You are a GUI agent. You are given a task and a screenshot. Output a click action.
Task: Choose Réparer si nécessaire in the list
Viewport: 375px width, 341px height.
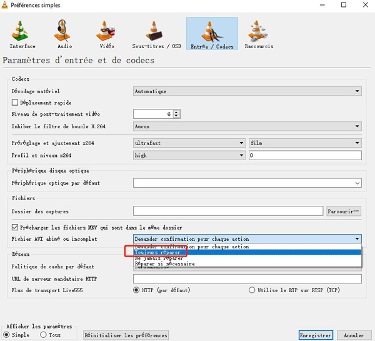point(247,264)
